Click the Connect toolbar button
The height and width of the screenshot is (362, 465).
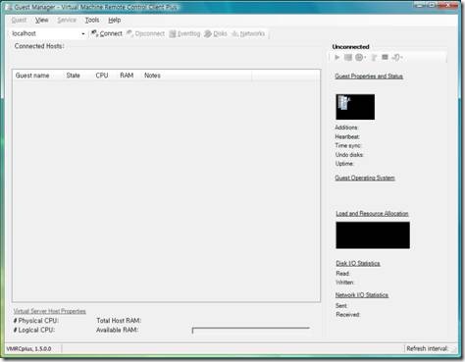click(x=107, y=33)
